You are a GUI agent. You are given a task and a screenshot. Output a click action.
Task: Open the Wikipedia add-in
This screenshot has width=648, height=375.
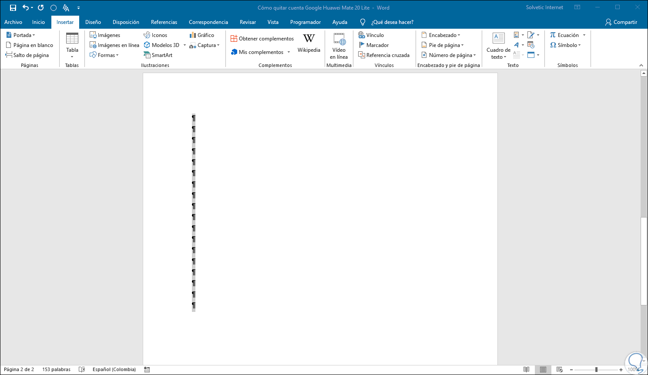309,43
